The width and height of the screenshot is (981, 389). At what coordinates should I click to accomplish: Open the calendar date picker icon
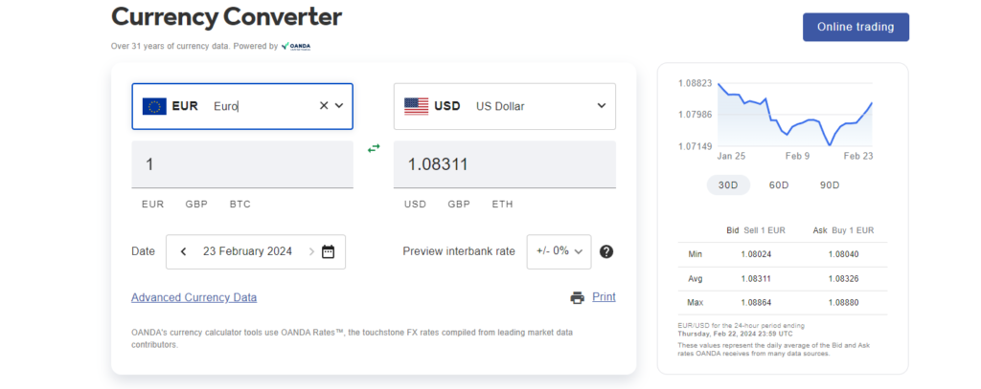328,251
